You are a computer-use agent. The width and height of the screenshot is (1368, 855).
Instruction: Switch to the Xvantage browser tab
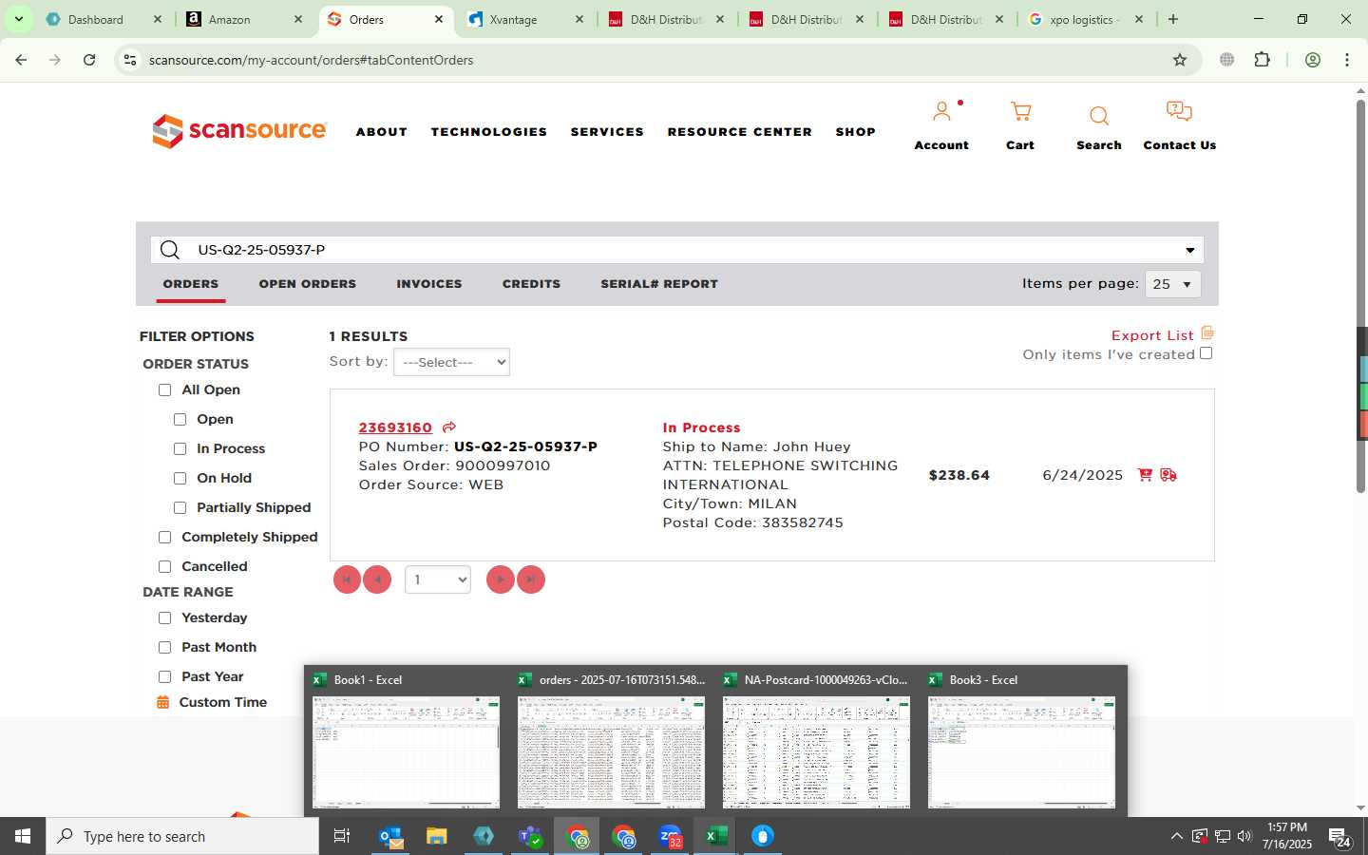(x=525, y=19)
